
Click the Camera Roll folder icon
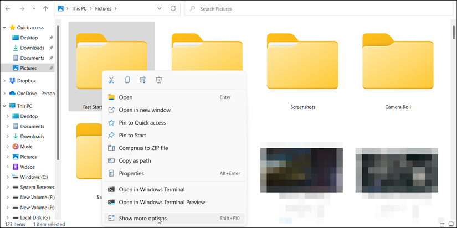tap(398, 61)
